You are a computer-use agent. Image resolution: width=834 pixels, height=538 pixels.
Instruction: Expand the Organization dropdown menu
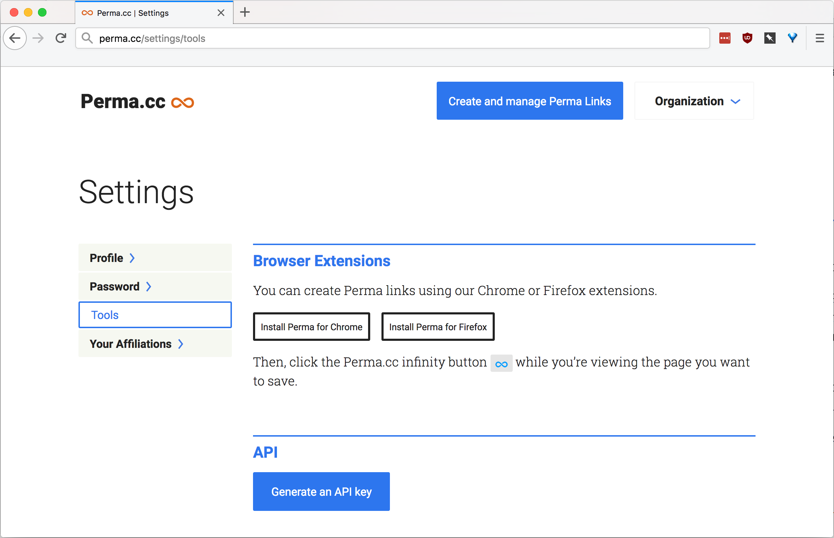tap(695, 101)
